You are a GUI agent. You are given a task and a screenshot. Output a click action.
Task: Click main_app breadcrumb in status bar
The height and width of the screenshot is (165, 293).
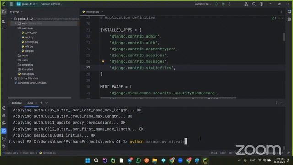click(x=28, y=153)
